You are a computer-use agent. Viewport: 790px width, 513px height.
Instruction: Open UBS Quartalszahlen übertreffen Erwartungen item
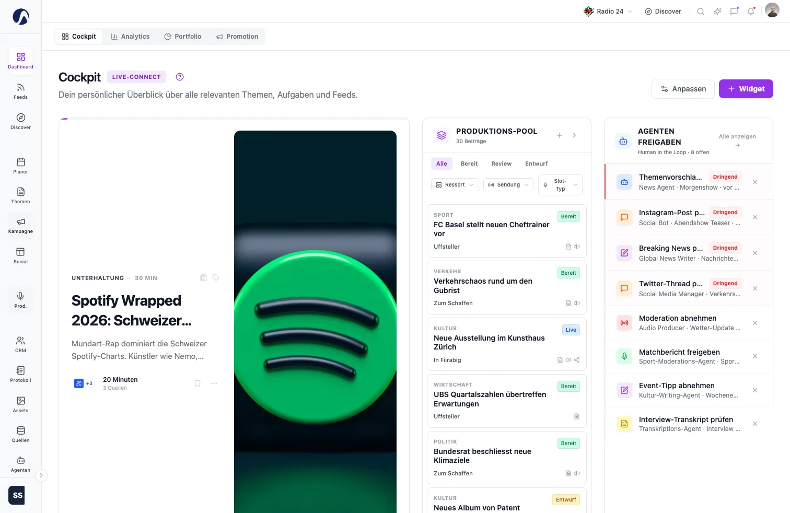click(x=507, y=401)
